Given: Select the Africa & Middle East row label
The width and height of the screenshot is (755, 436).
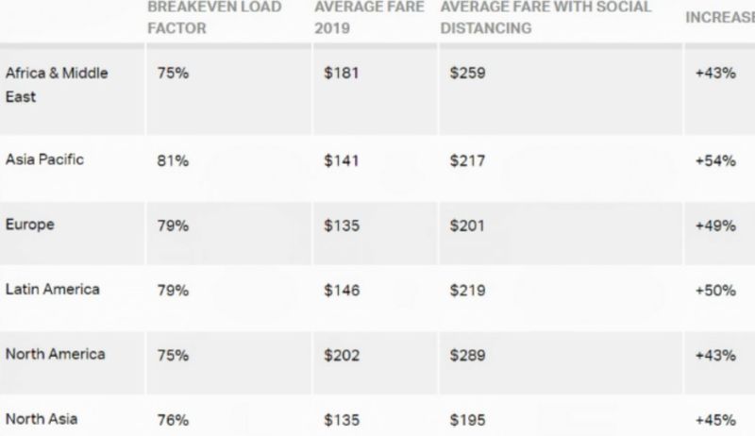Looking at the screenshot, I should 57,85.
